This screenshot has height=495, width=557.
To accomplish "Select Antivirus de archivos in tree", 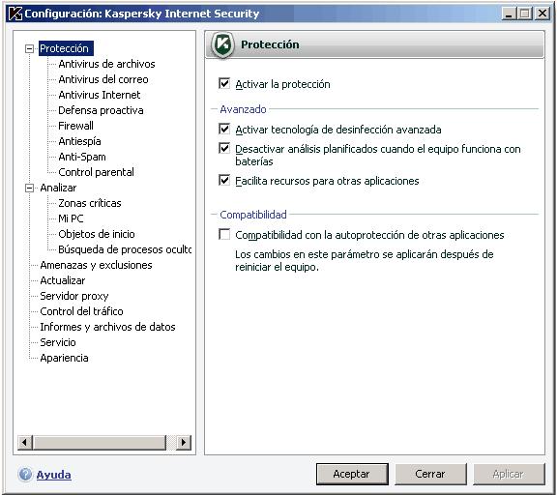I will coord(106,64).
